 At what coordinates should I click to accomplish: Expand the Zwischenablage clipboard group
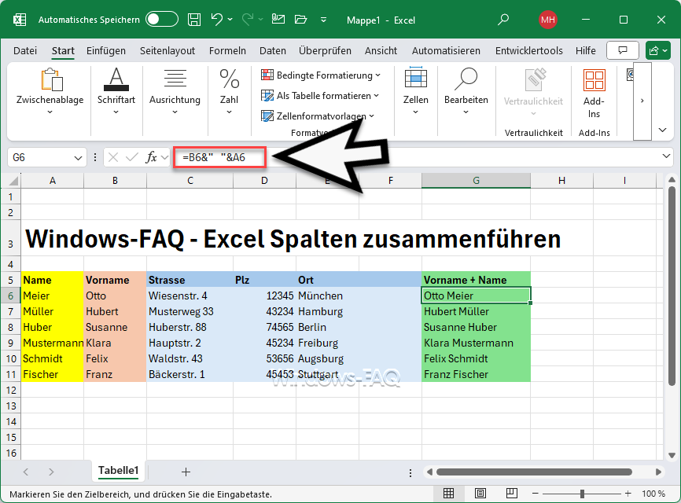pos(50,92)
